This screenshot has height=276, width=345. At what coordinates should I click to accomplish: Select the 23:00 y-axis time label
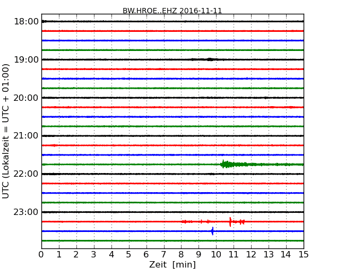26,212
